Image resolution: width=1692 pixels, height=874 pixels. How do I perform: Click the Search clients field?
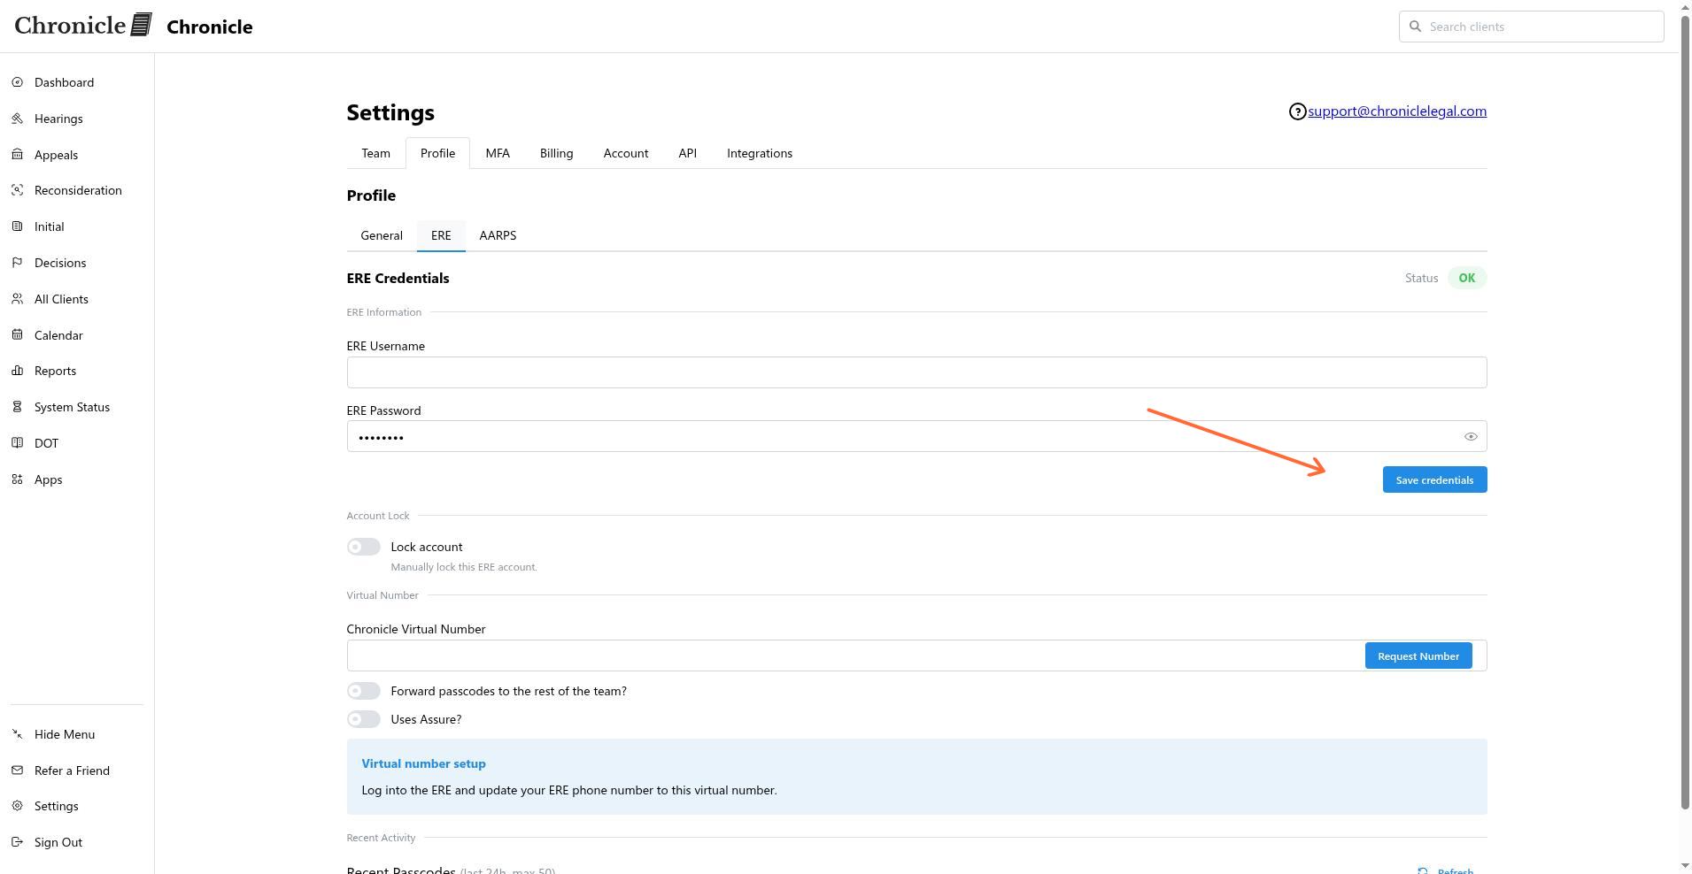click(x=1532, y=27)
